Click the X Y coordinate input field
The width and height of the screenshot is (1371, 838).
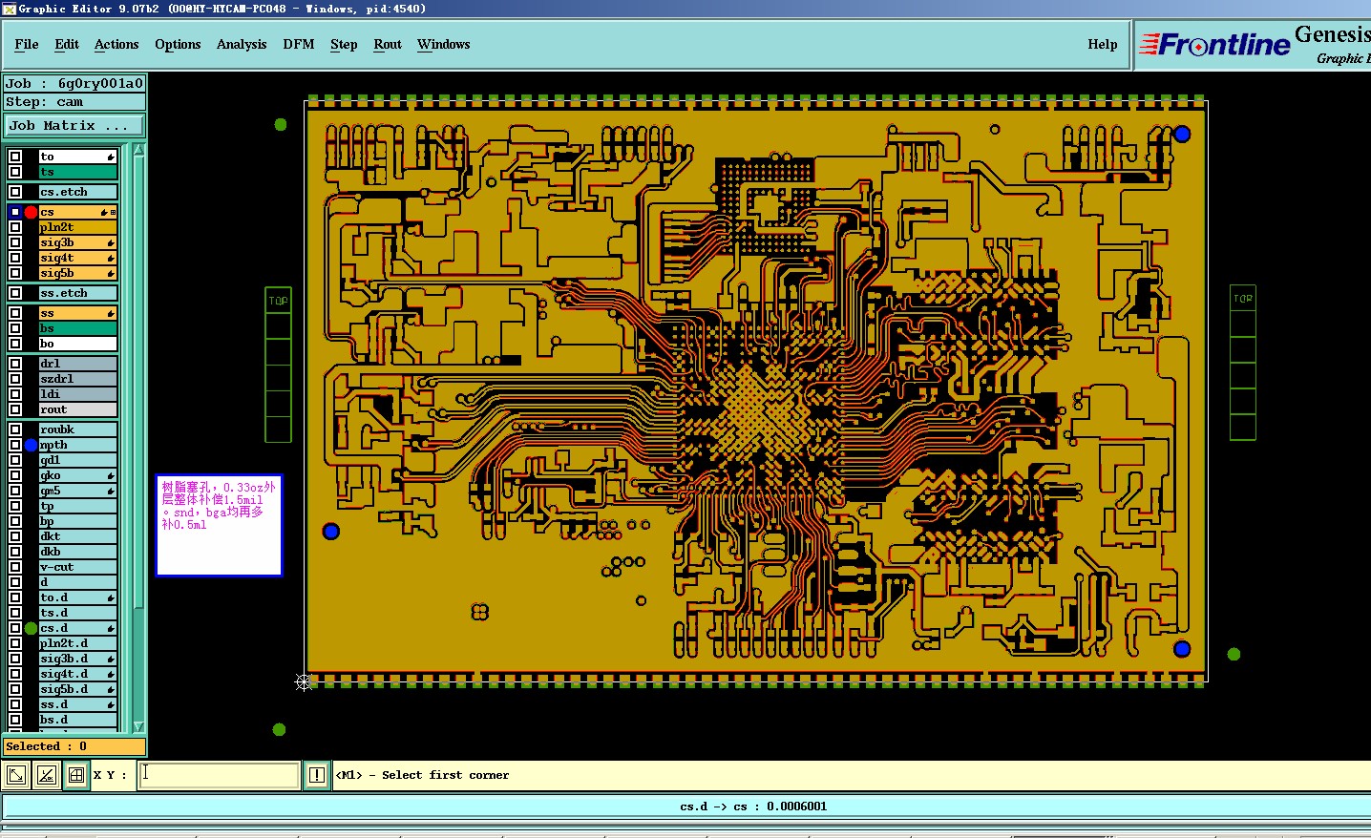(220, 775)
